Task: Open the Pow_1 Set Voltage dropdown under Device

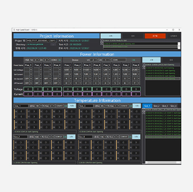Action: tap(70, 70)
